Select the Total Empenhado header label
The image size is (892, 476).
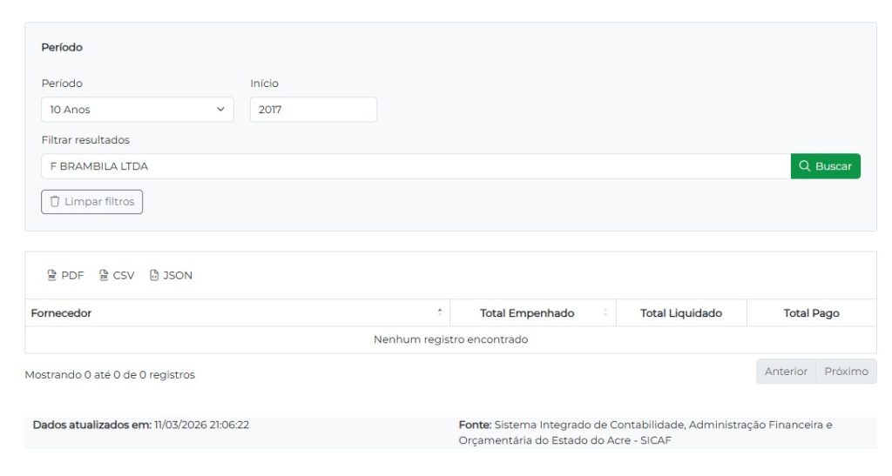coord(527,313)
